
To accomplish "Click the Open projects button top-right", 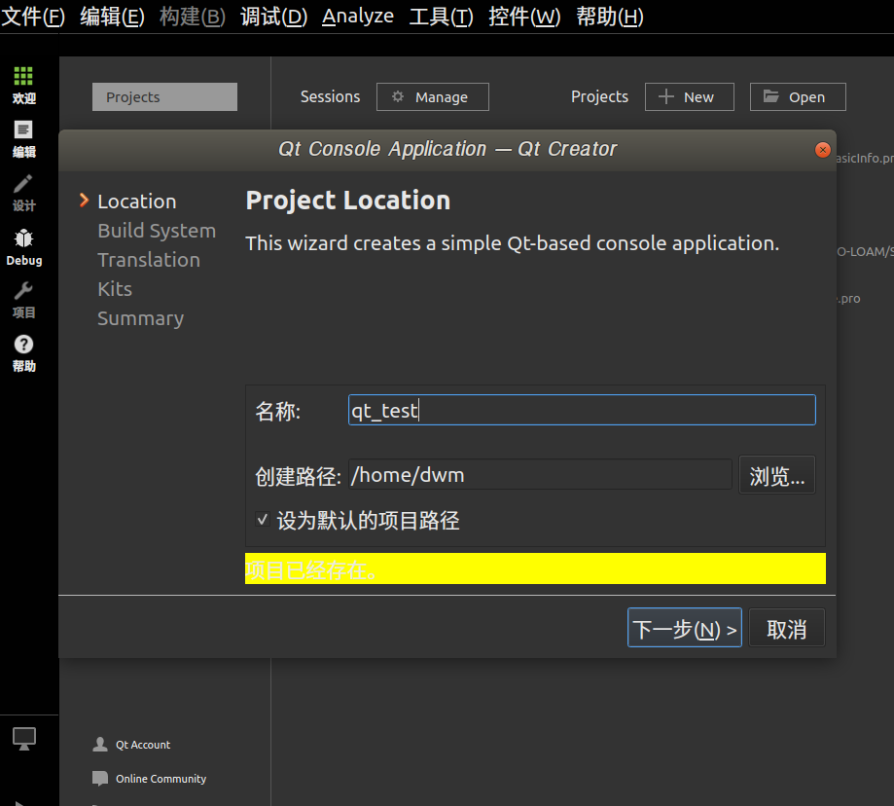I will (797, 96).
